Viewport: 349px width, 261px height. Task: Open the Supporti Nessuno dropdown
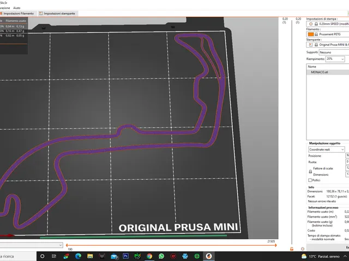click(334, 52)
